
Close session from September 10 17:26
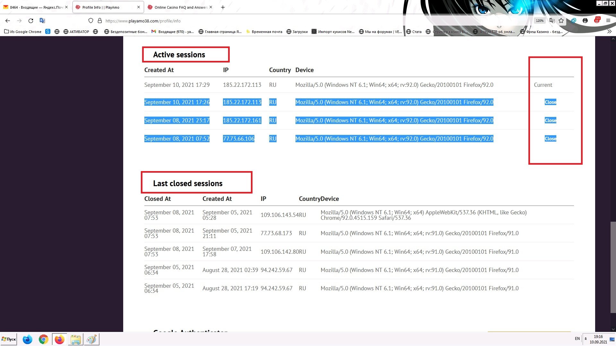tap(550, 102)
